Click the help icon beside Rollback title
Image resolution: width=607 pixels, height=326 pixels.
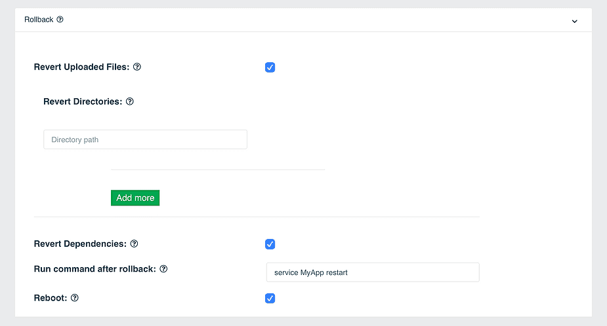point(60,20)
